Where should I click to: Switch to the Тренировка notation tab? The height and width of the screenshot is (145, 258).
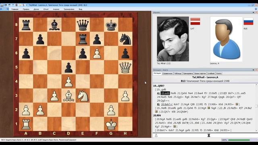188,73
